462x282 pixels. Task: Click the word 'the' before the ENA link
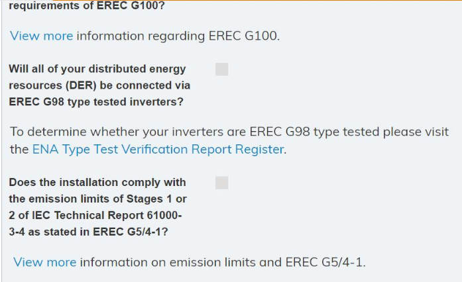(x=19, y=149)
